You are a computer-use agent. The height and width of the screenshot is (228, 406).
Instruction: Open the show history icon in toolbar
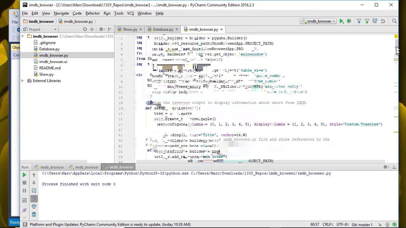(375, 21)
